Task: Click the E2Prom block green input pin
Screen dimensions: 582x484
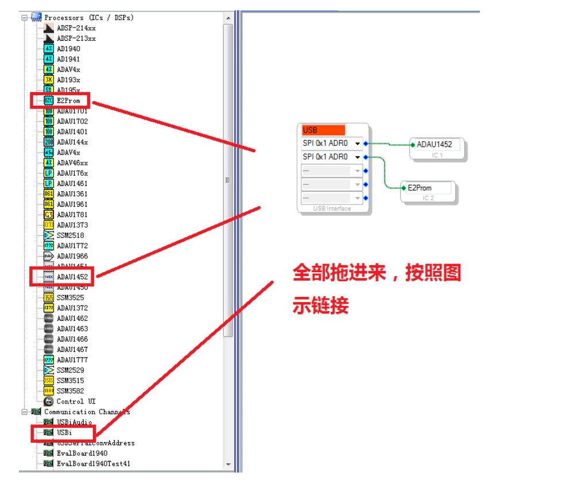Action: pos(403,188)
